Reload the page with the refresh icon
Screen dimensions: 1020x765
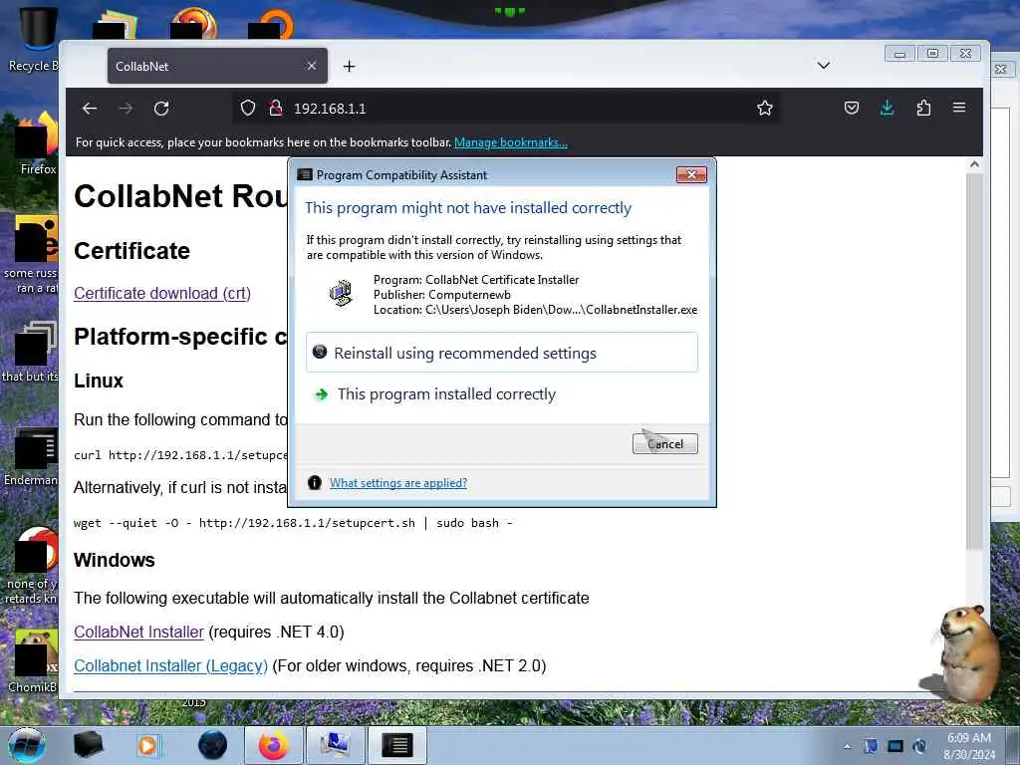click(x=161, y=109)
